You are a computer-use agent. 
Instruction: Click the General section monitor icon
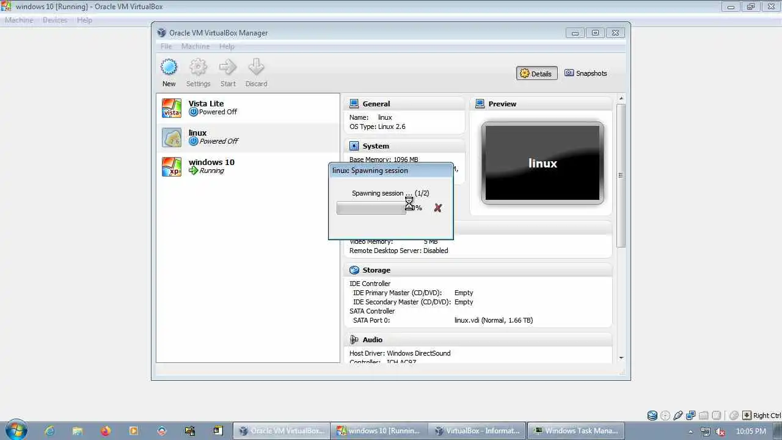354,104
